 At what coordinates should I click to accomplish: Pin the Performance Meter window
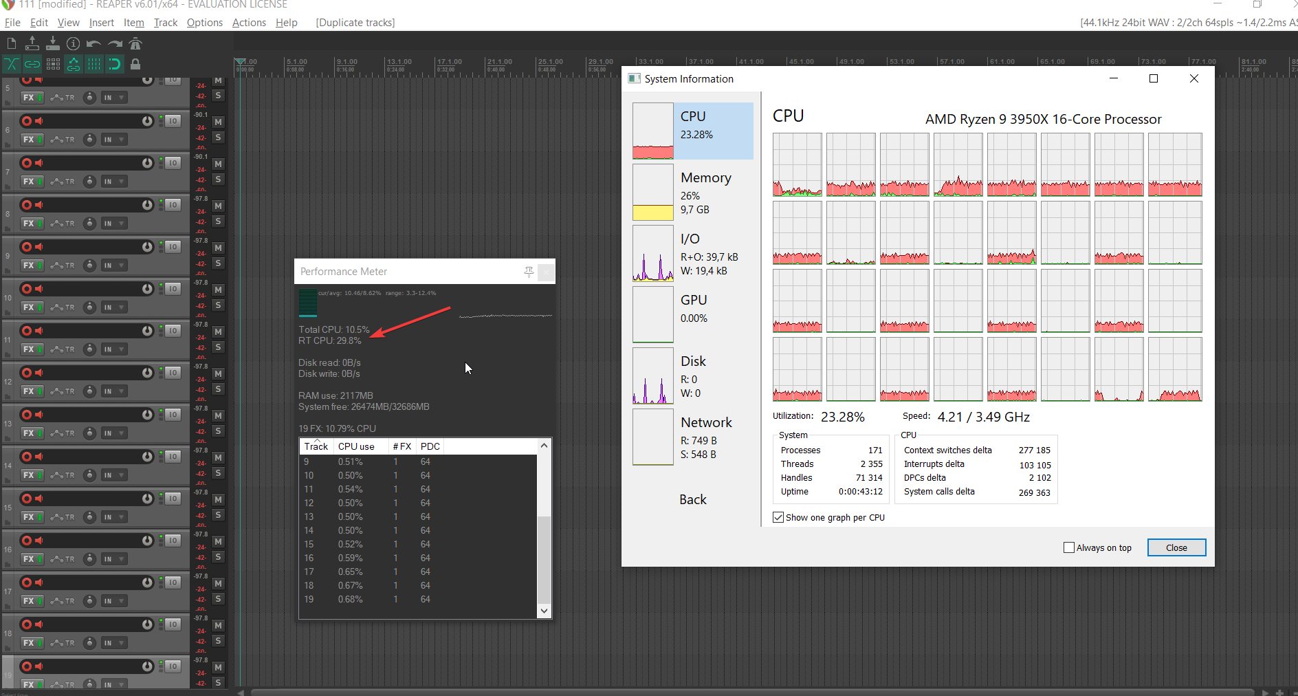click(529, 272)
